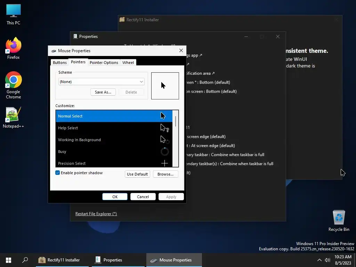
Task: Open Notepad++ desktop shortcut
Action: pos(14,118)
